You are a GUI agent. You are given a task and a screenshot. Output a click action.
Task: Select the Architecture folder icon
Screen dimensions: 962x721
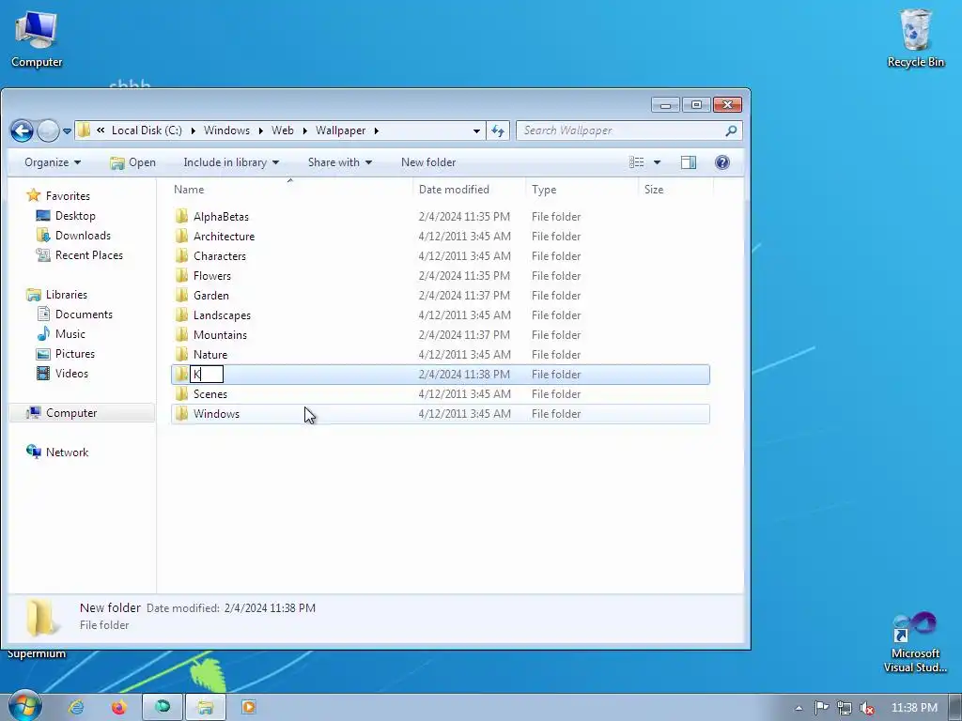tap(181, 236)
